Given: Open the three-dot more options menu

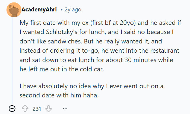Looking at the screenshot, I should (x=65, y=109).
